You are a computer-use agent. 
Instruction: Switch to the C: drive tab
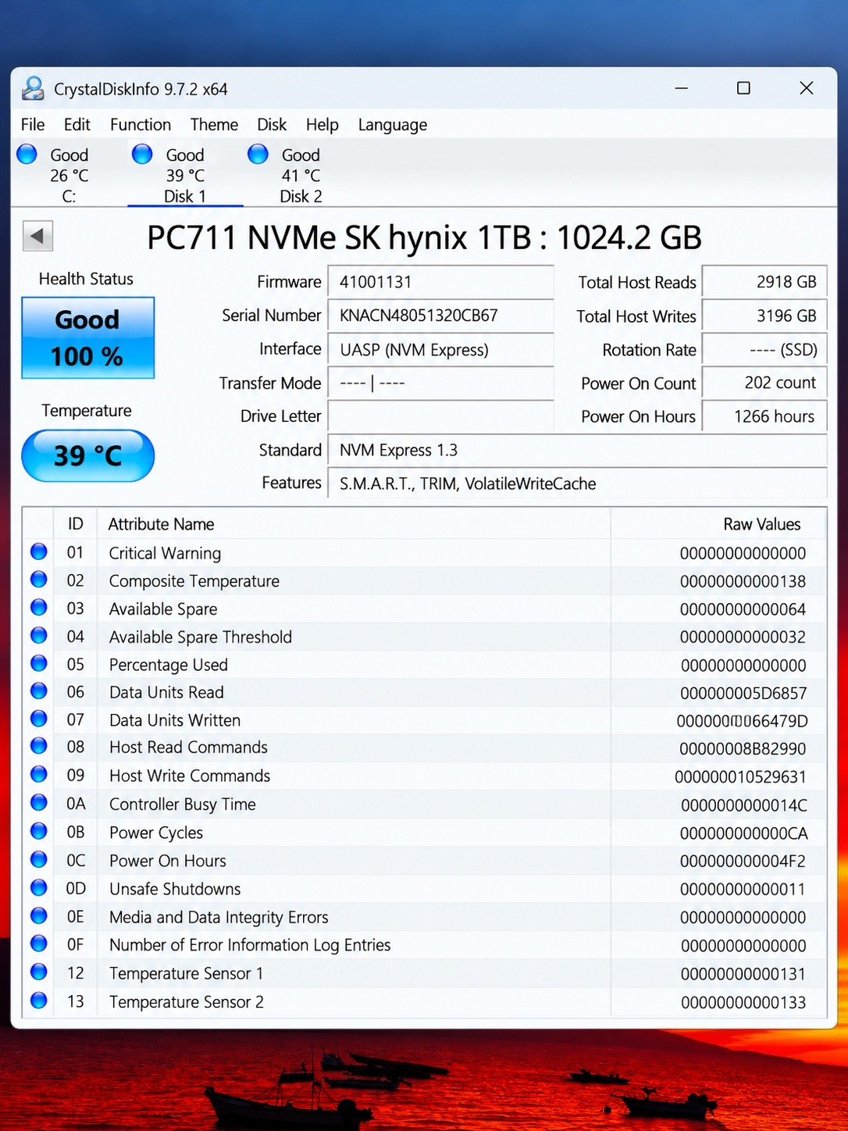(69, 175)
